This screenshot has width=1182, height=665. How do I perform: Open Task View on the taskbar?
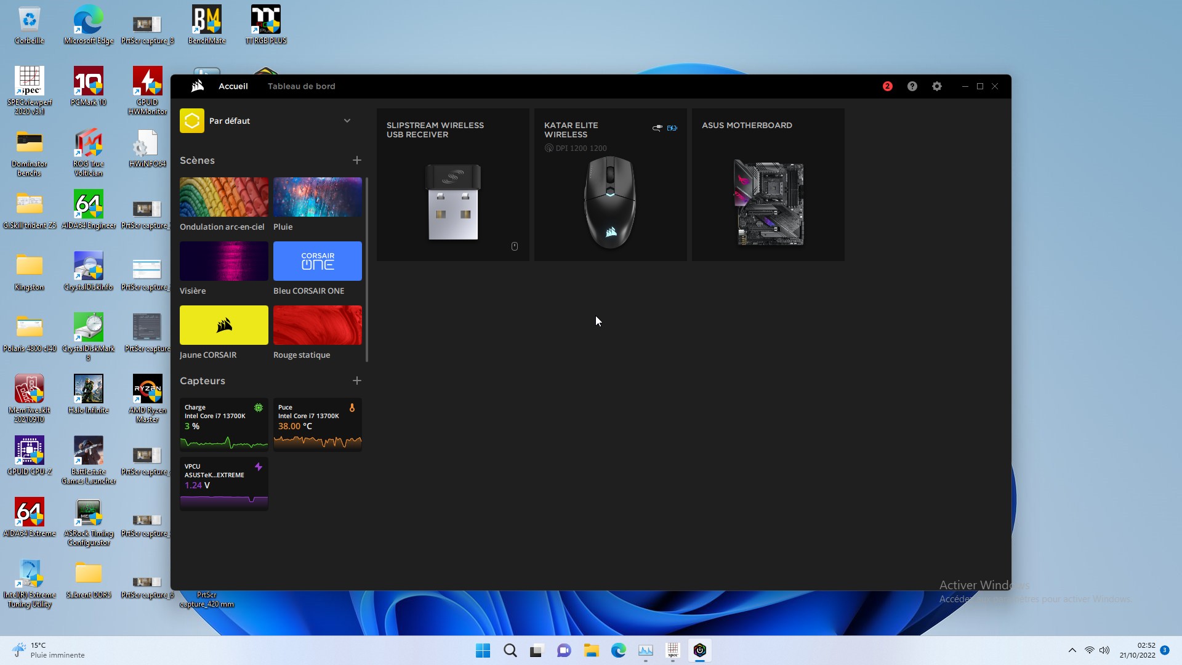click(537, 650)
